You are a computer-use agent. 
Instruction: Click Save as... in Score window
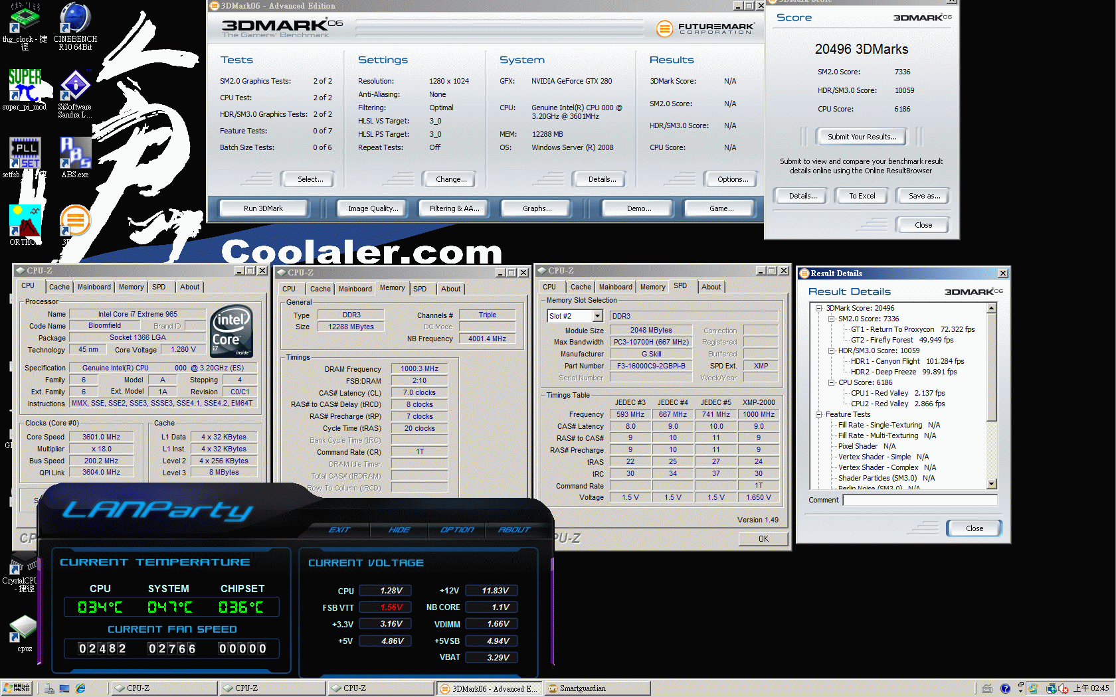click(924, 196)
